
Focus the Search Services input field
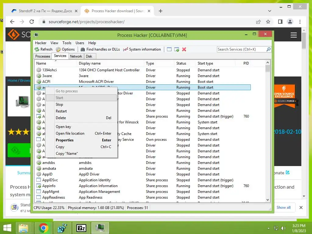[x=242, y=49]
